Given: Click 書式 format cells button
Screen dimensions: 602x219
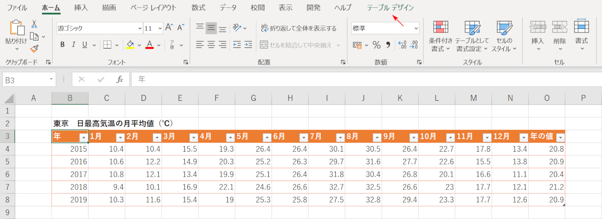Looking at the screenshot, I should point(581,36).
